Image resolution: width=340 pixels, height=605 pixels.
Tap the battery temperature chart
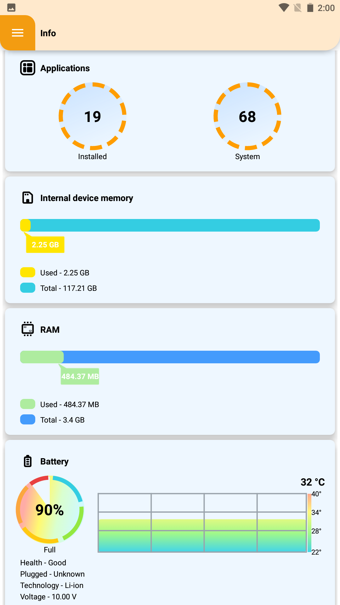pyautogui.click(x=202, y=523)
